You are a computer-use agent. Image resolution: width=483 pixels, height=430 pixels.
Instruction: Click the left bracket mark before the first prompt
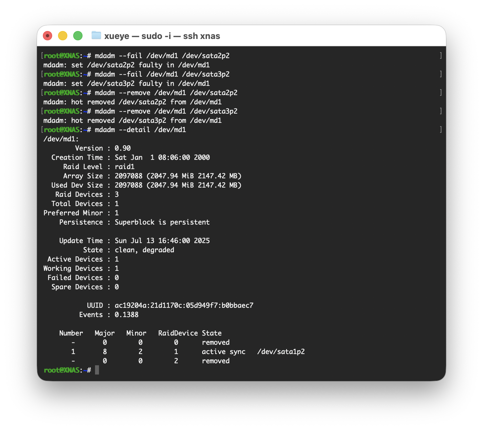[x=42, y=55]
